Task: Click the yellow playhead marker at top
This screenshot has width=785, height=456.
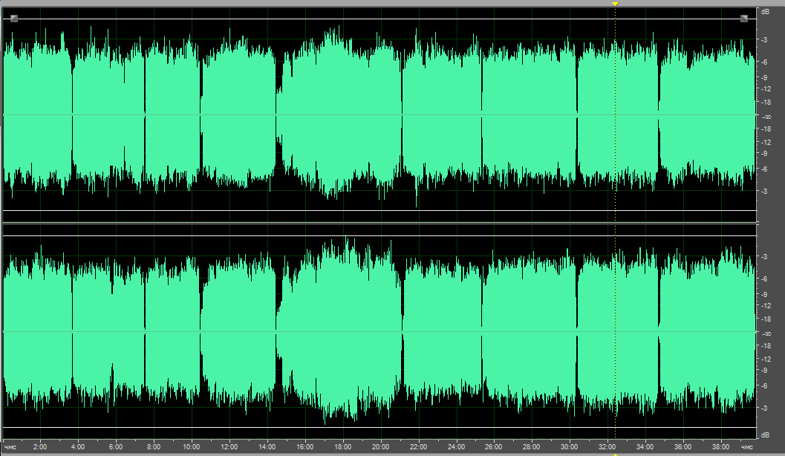Action: [615, 4]
